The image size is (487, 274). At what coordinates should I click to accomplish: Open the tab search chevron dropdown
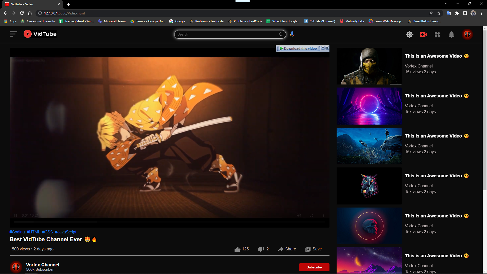click(x=446, y=4)
